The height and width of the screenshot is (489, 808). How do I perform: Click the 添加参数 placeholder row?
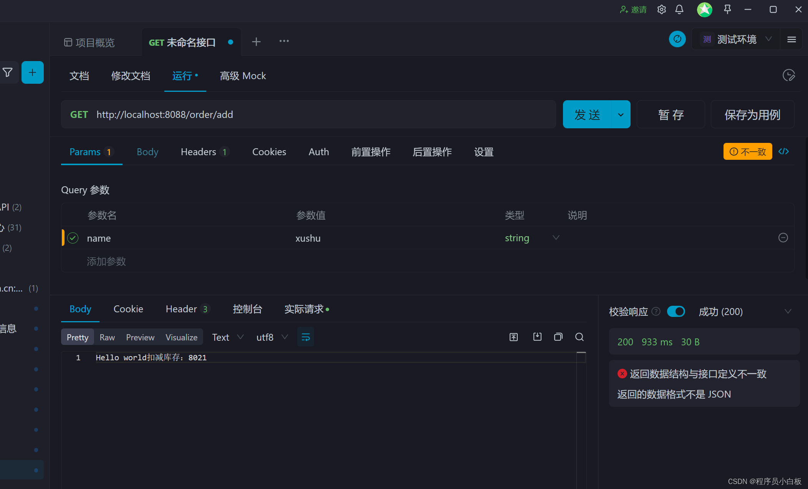(106, 261)
